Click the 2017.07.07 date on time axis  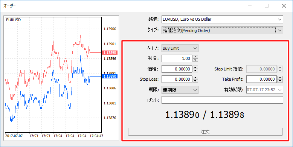(14, 136)
